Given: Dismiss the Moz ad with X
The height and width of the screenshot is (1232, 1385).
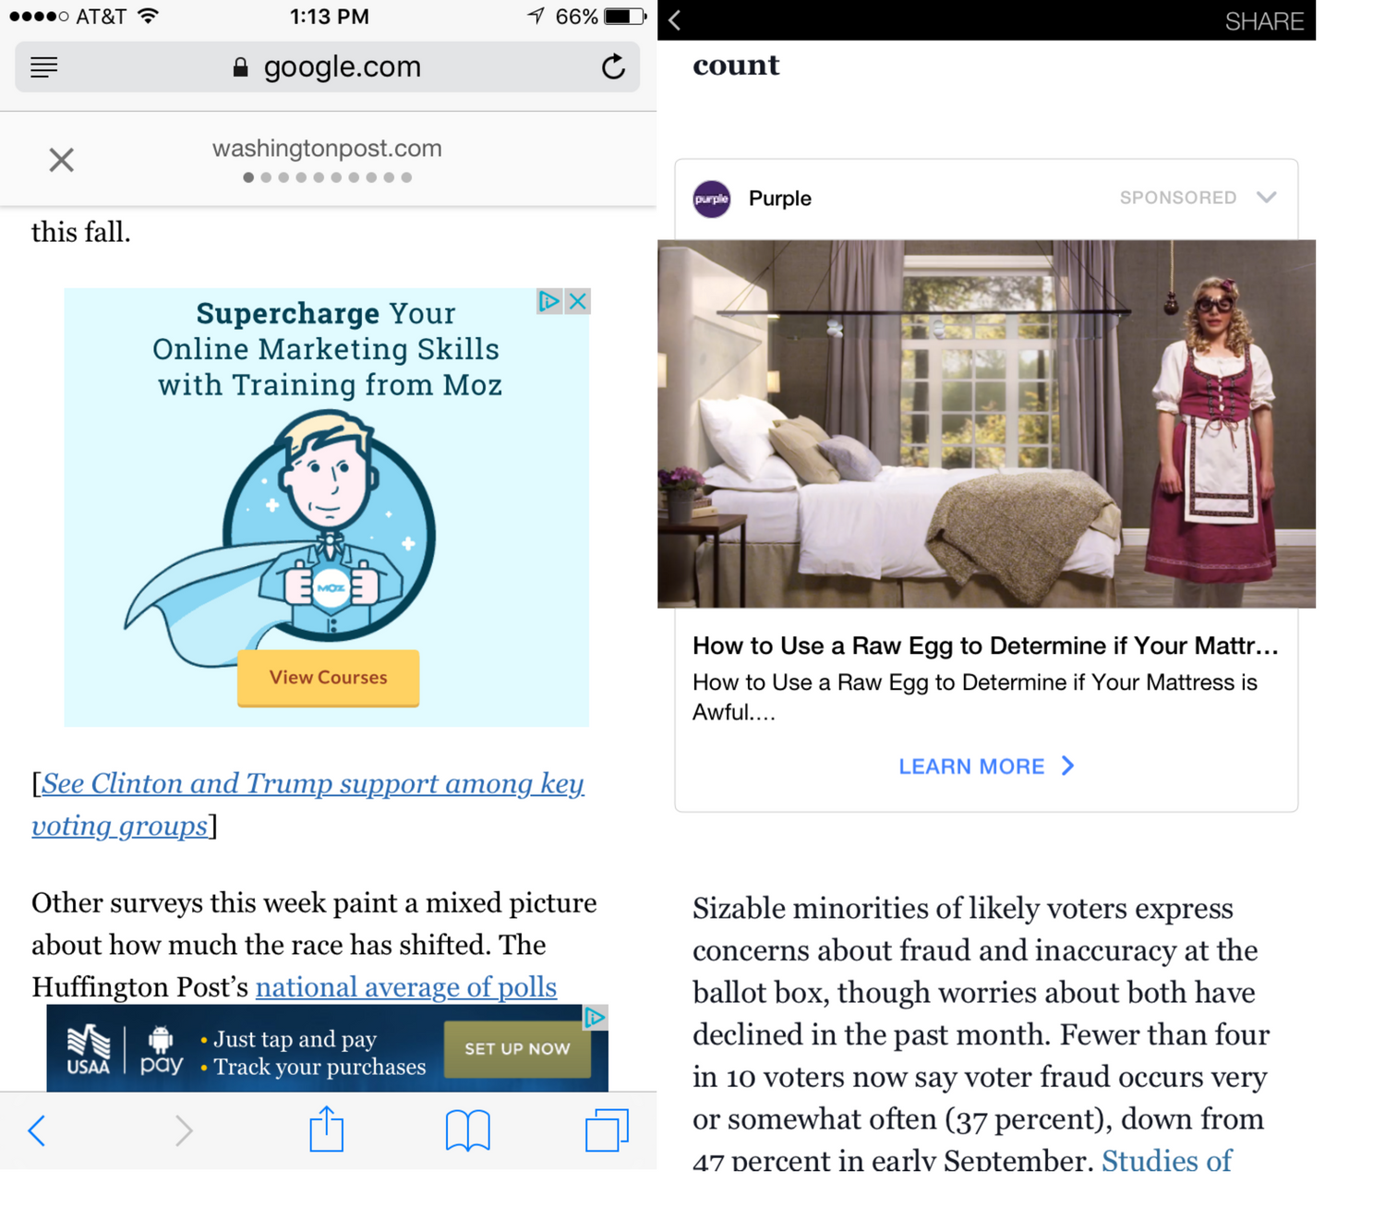Looking at the screenshot, I should [578, 301].
